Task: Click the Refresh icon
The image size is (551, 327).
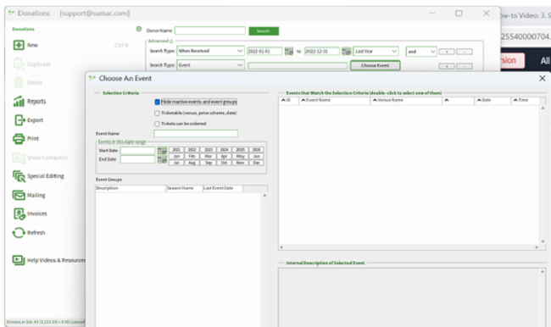Action: (19, 232)
